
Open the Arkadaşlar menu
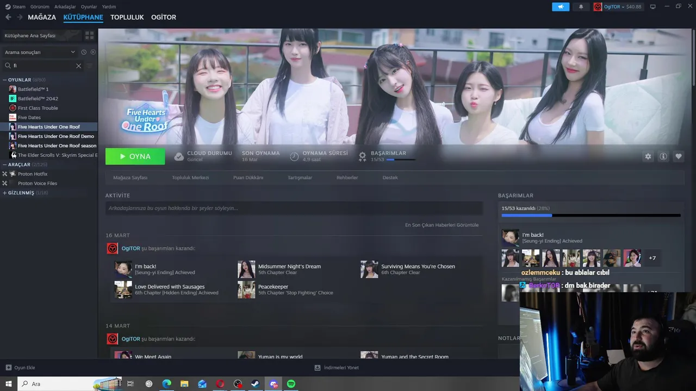(65, 7)
